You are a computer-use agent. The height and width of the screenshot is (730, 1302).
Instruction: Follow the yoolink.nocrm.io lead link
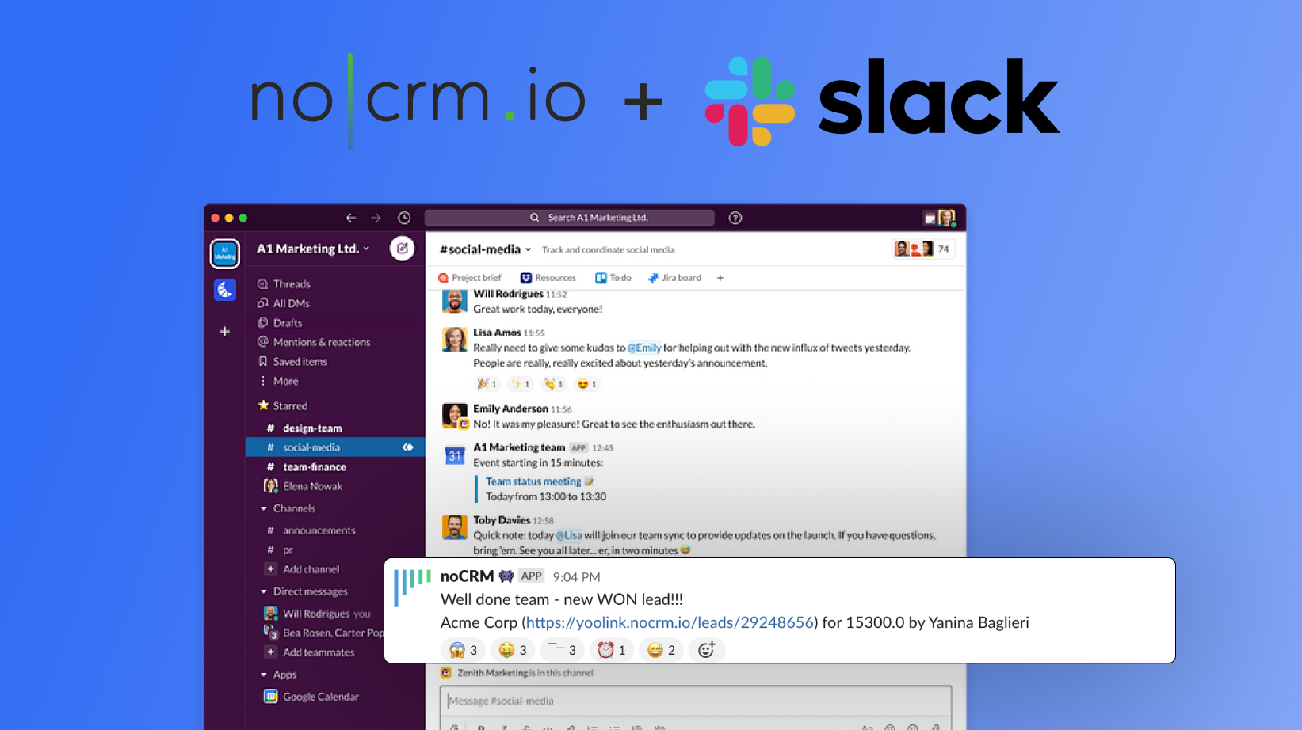coord(670,622)
